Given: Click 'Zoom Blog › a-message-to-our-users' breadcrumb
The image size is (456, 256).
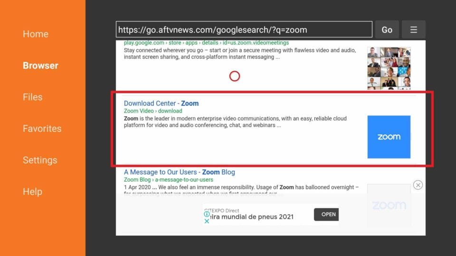Looking at the screenshot, I should tap(168, 180).
